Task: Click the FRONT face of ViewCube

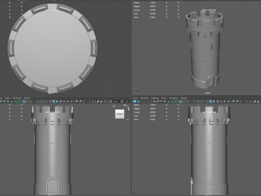Action: click(120, 114)
